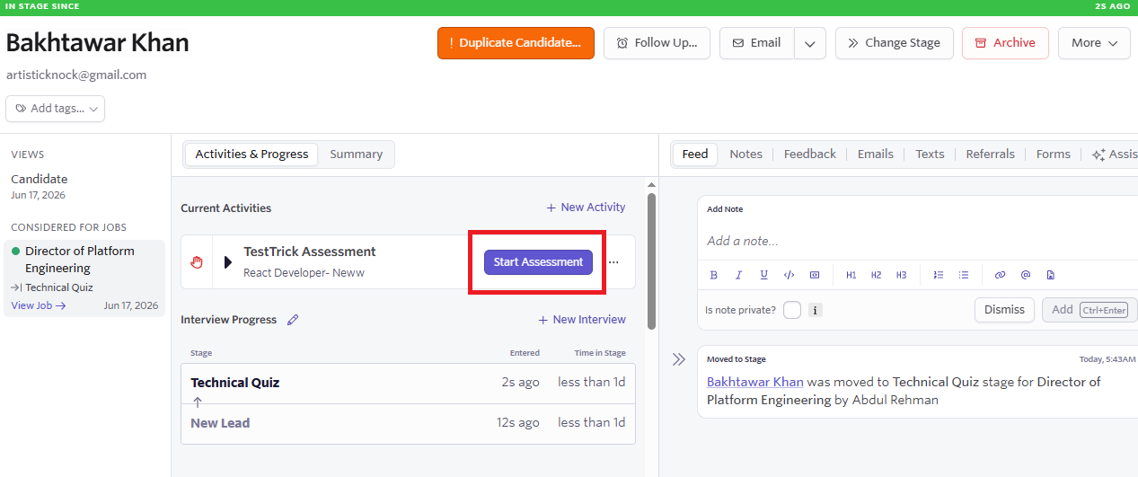Viewport: 1138px width, 477px height.
Task: Apply H2 heading style
Action: pos(876,275)
